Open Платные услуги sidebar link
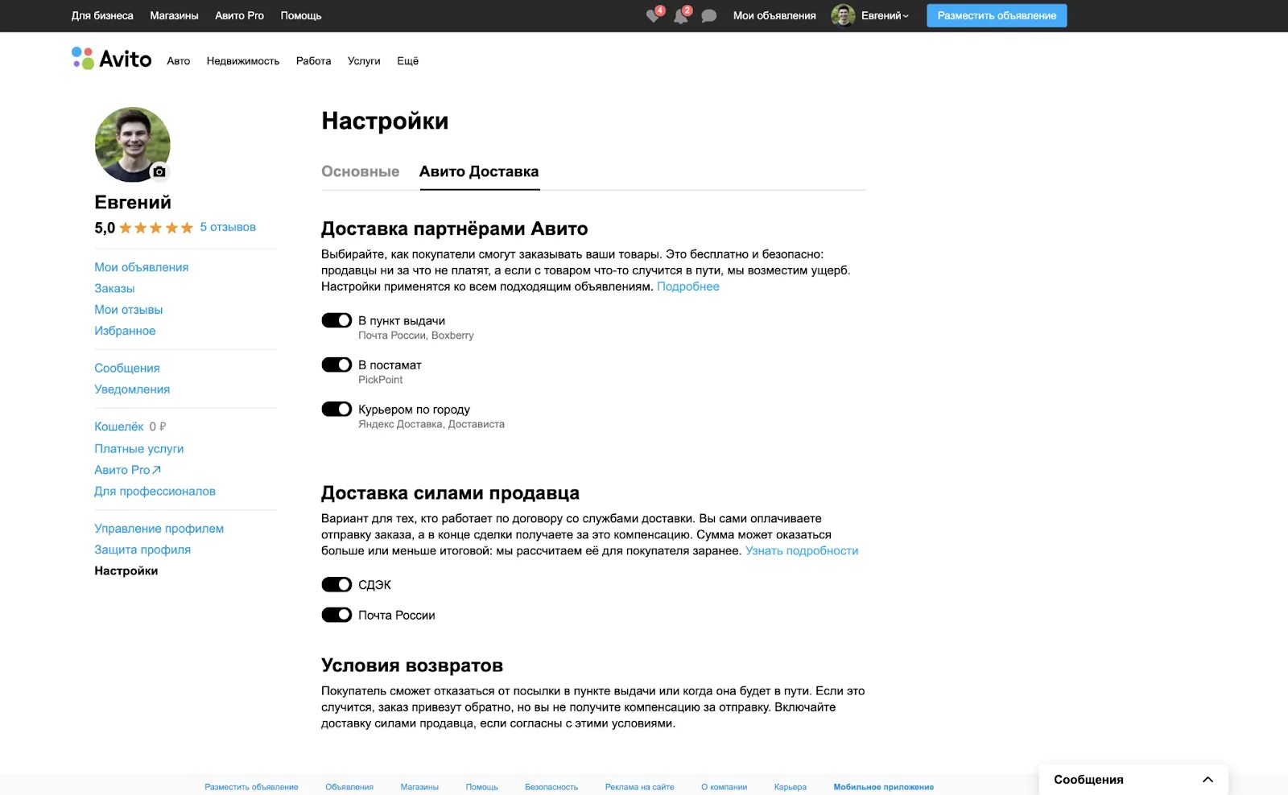Image resolution: width=1288 pixels, height=795 pixels. point(139,449)
